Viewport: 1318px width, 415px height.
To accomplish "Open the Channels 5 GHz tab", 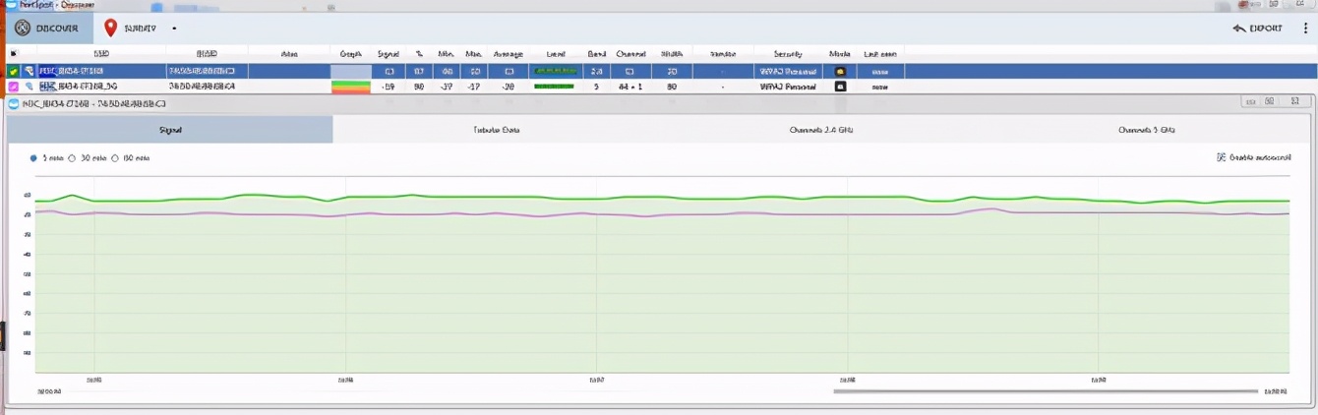I will click(1147, 130).
